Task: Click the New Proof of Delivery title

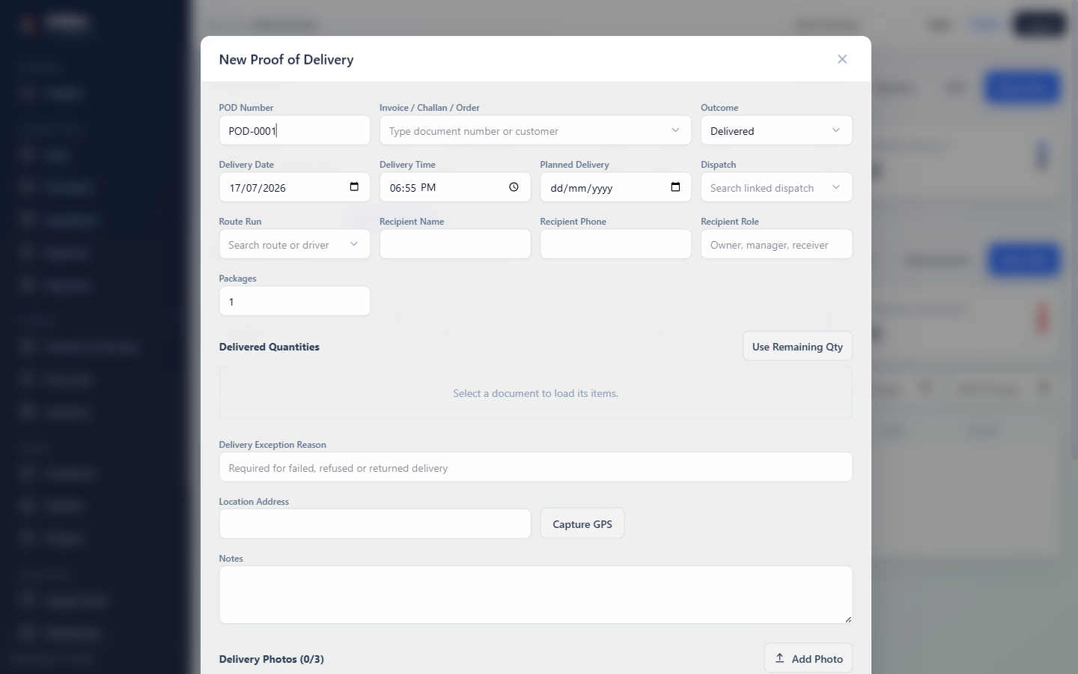Action: click(x=286, y=60)
